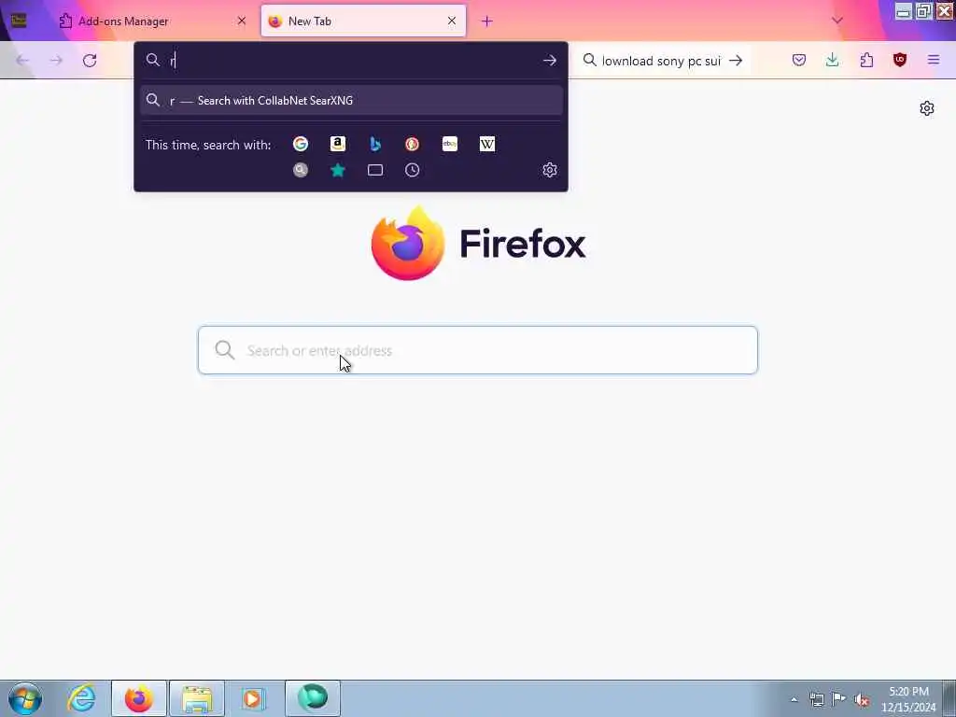Image resolution: width=956 pixels, height=717 pixels.
Task: Search this time with Google
Action: [x=300, y=144]
